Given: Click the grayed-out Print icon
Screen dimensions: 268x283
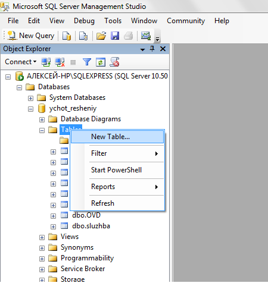Looking at the screenshot, I should tap(129, 36).
